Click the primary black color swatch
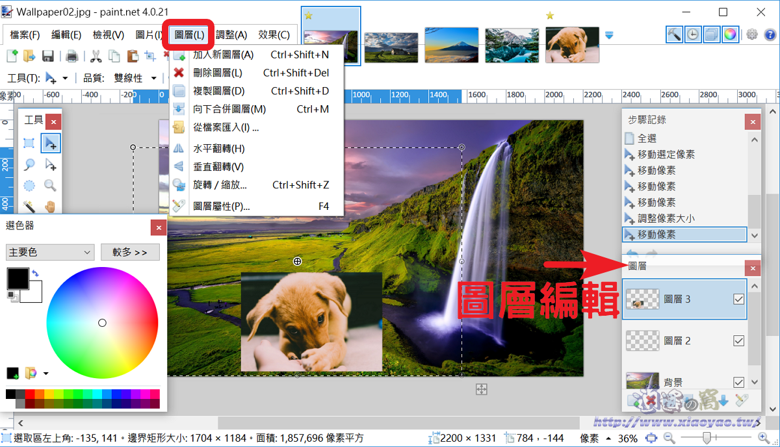Viewport: 780px width, 447px height. pyautogui.click(x=18, y=279)
